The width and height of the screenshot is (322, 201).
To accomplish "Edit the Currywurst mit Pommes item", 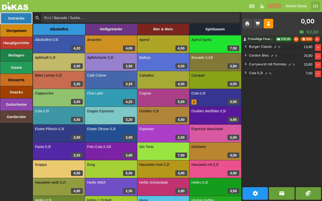I will pos(290,64).
